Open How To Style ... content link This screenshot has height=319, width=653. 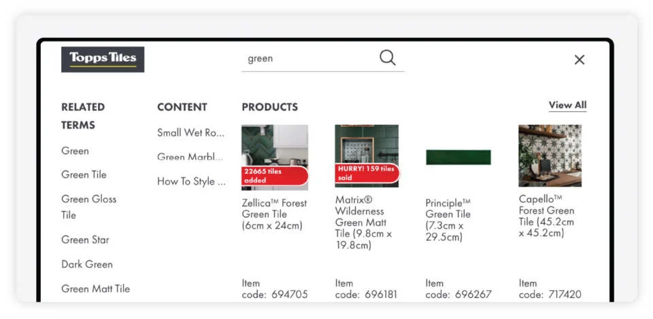point(191,181)
